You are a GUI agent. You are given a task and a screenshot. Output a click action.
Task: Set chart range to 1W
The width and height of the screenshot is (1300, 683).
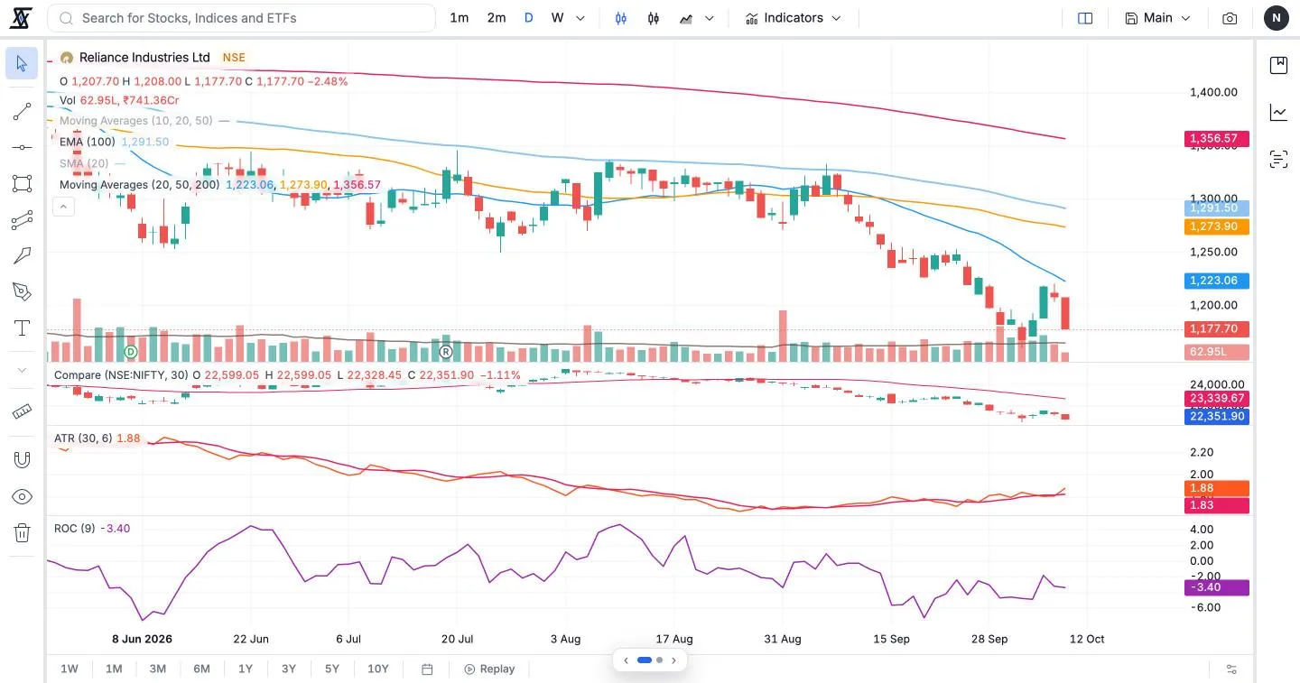(x=70, y=669)
